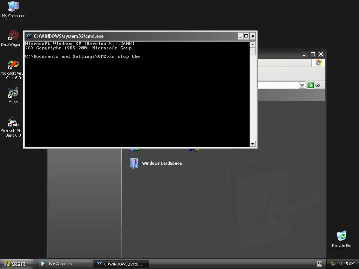Click the EN language indicator in tray

pos(320,264)
